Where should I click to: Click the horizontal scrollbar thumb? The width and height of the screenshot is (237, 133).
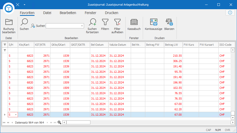click(78, 123)
